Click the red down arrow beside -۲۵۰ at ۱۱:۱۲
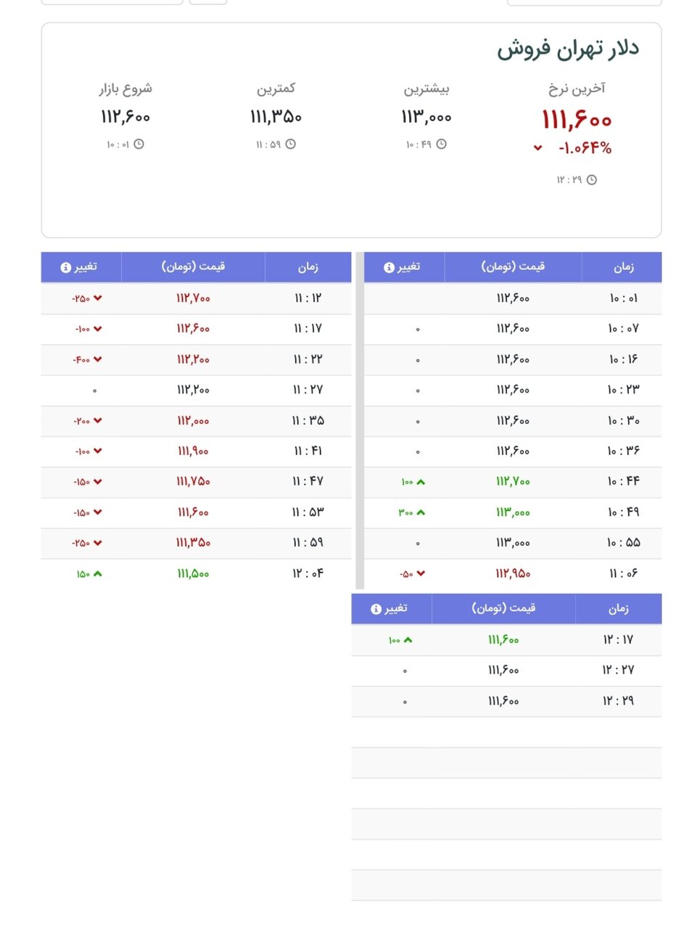 [x=97, y=298]
